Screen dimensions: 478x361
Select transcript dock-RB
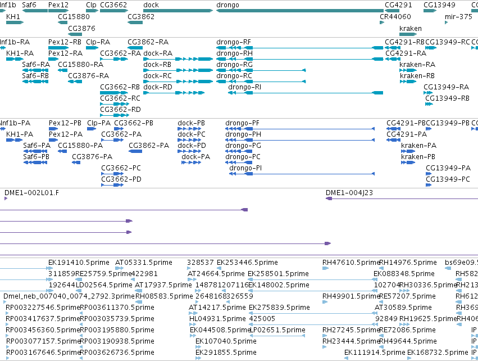(157, 65)
